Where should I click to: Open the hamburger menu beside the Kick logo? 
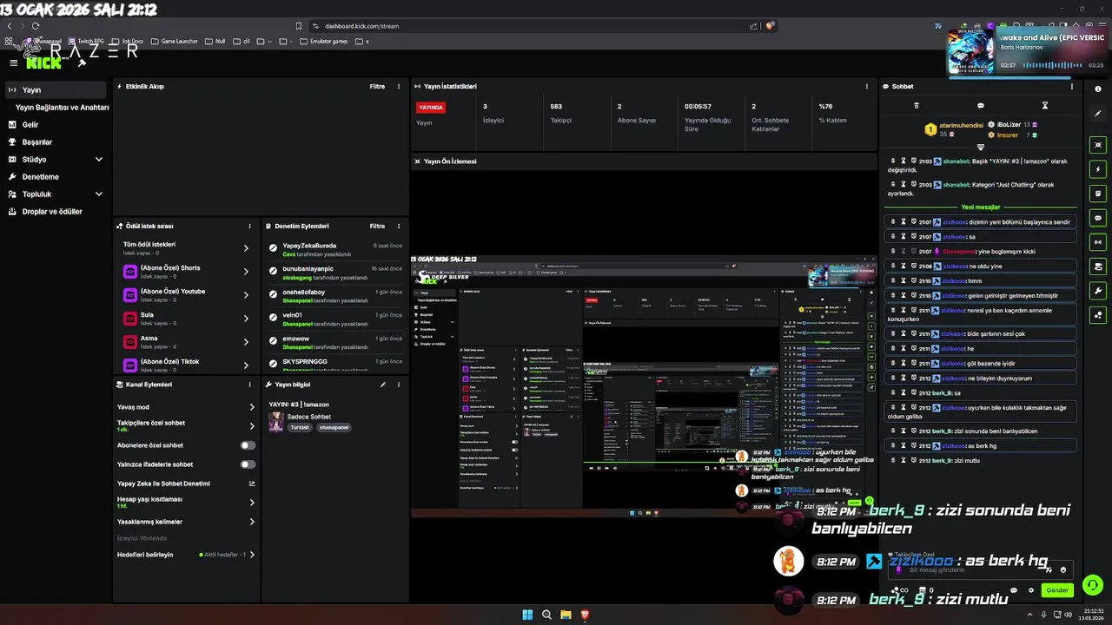tap(13, 62)
